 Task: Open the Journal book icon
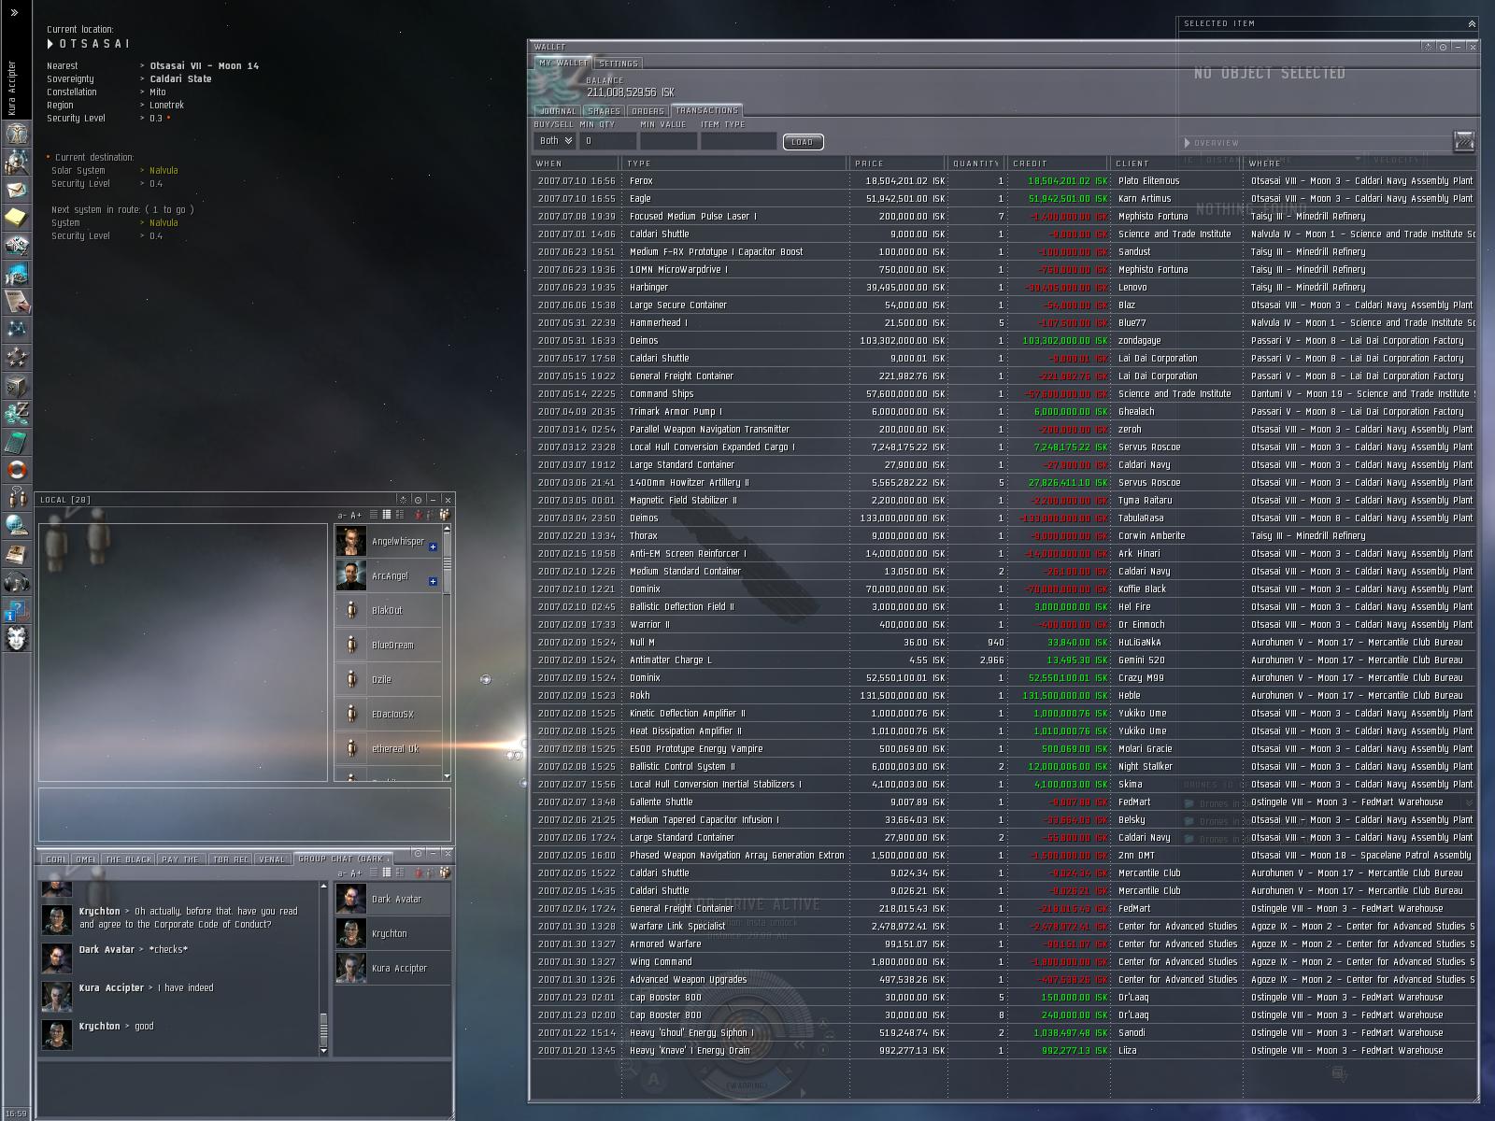[16, 554]
